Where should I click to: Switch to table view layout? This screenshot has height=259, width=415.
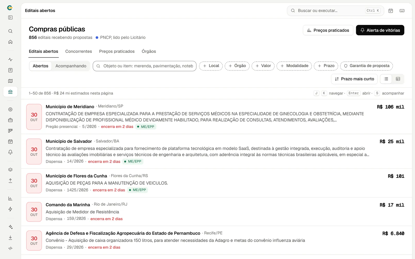point(398,79)
